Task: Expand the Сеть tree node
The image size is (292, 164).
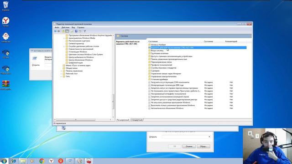Action: pyautogui.click(x=61, y=77)
